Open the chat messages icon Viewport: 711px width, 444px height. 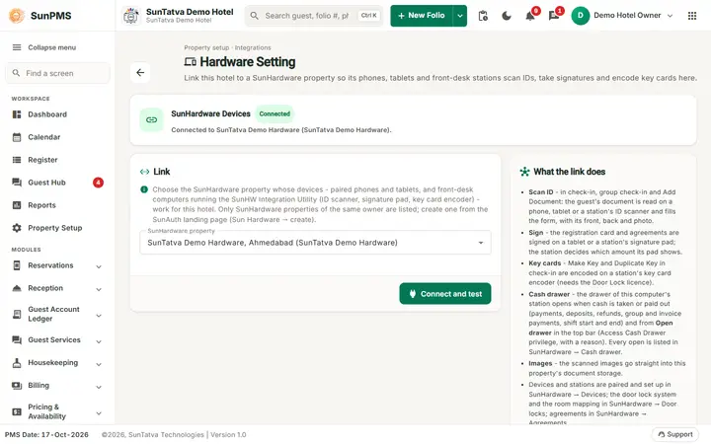(x=554, y=16)
